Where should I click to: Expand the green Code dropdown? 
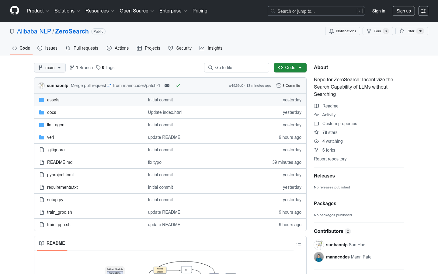pos(290,68)
